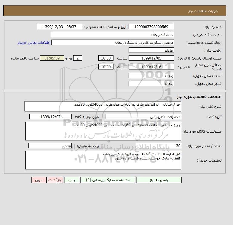This screenshot has width=233, height=225.
Task: Click the شماره نیاز label
Action: point(213,27)
